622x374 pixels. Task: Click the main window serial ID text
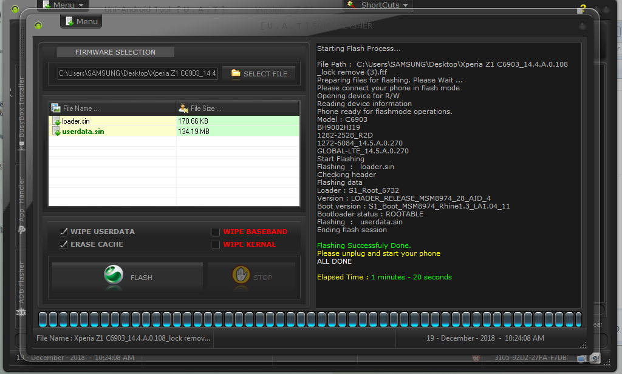pos(530,358)
